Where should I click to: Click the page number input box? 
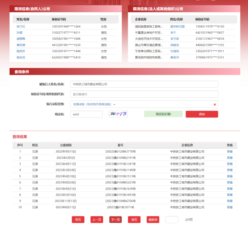coord(172,220)
